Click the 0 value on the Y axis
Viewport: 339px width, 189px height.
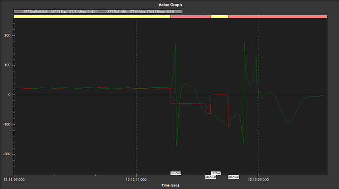point(9,95)
